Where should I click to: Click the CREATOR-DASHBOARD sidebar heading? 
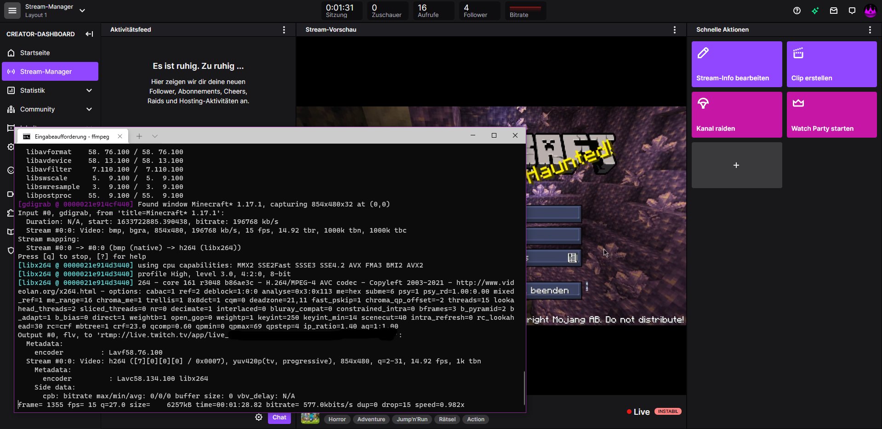(40, 34)
